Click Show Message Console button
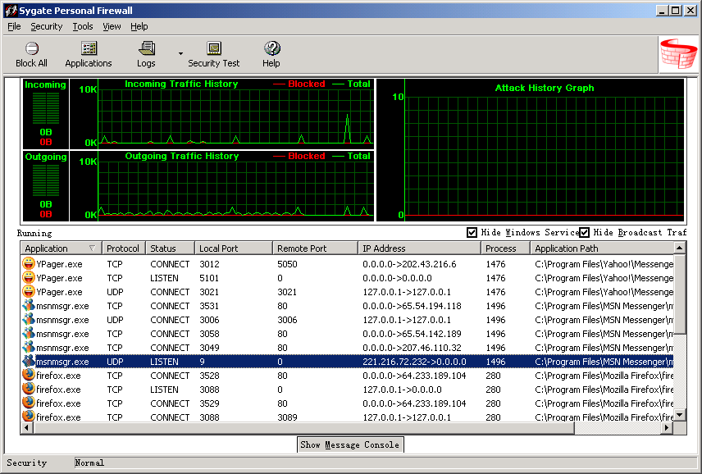 pyautogui.click(x=350, y=444)
